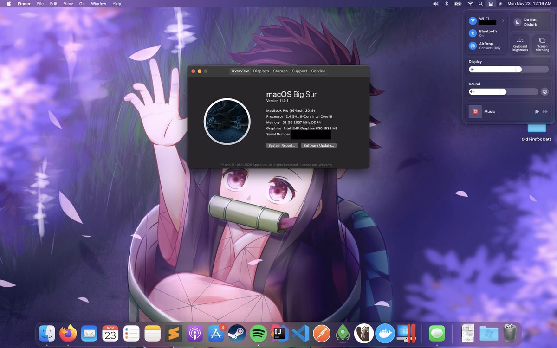Viewport: 557px width, 348px height.
Task: Open Old Firefox Data desktop folder
Action: 537,132
